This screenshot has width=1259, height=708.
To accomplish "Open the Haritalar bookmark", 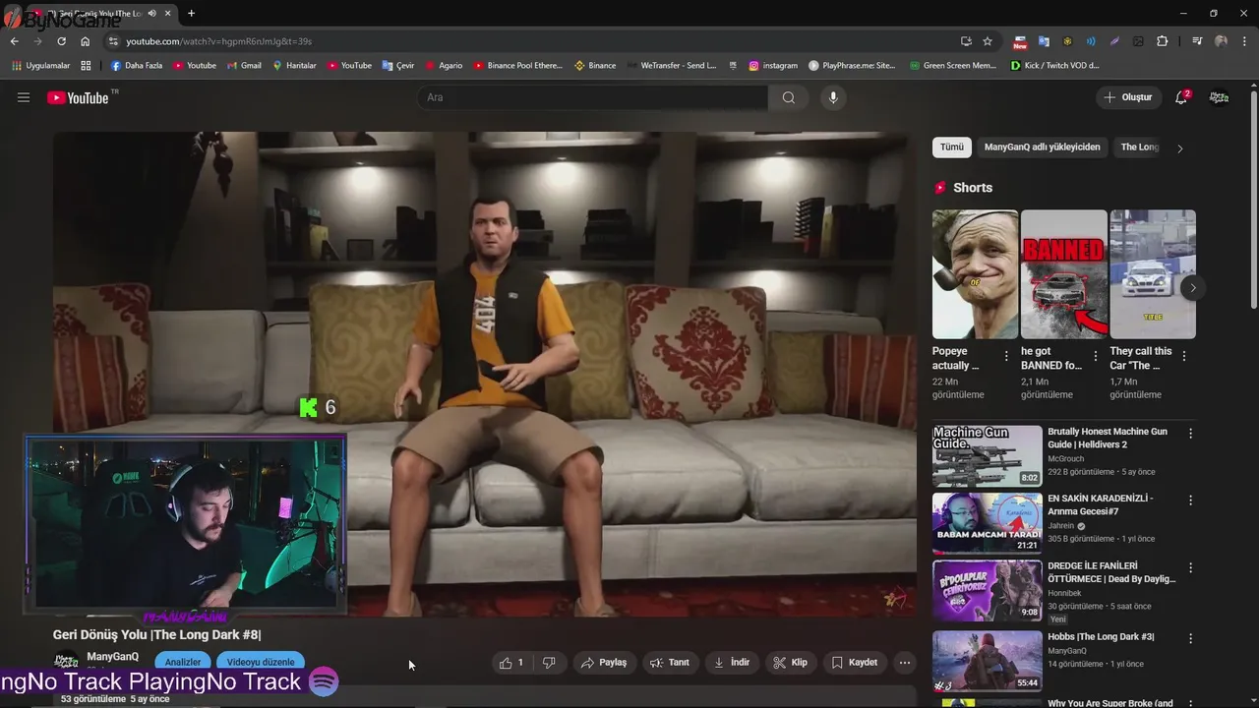I will 294,66.
